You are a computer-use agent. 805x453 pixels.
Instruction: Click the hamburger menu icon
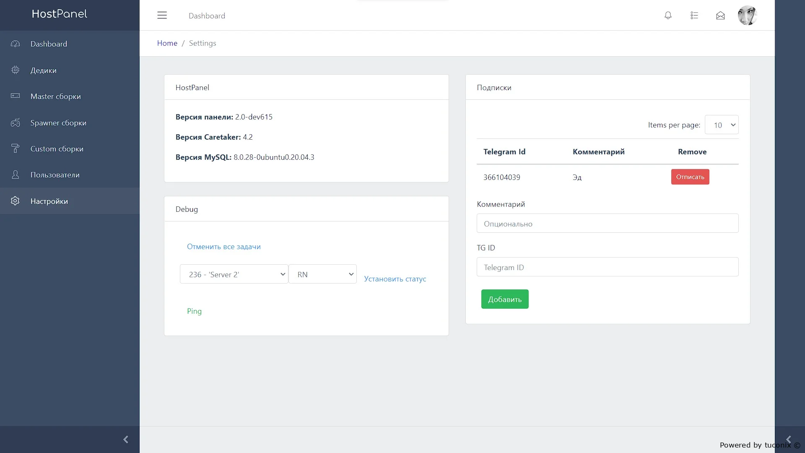point(162,16)
